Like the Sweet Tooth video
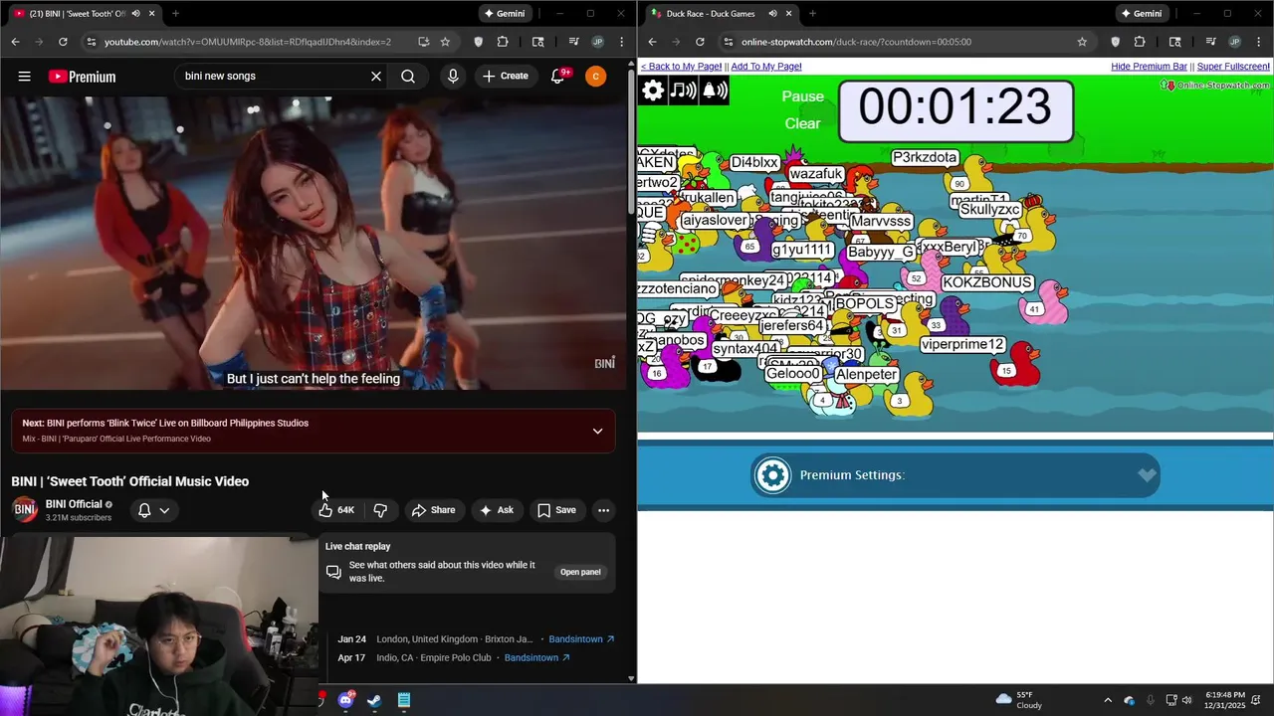Screen dimensions: 1274x716 pos(336,510)
